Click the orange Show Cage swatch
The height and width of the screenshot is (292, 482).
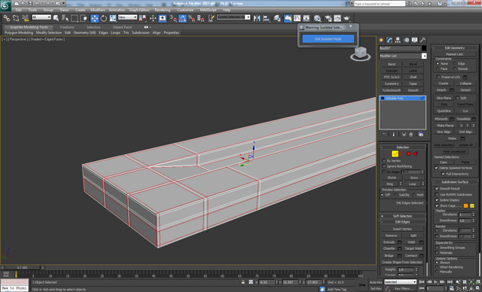coord(465,205)
